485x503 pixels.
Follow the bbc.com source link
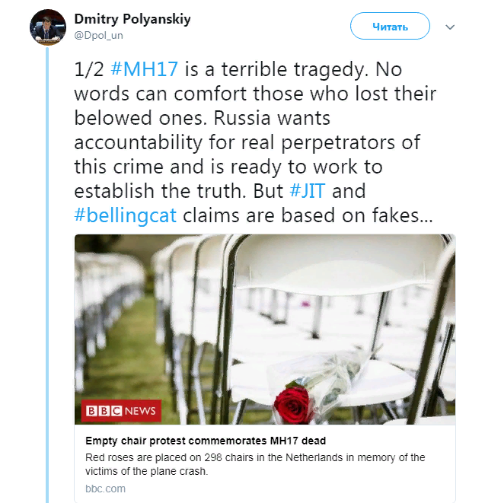tap(105, 489)
